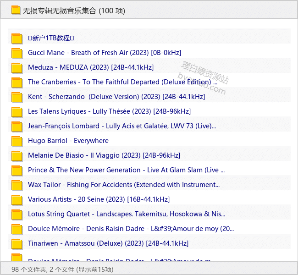Select the Kent - Scherzando folder icon
Viewport: 298px width, 275px height.
pyautogui.click(x=17, y=97)
